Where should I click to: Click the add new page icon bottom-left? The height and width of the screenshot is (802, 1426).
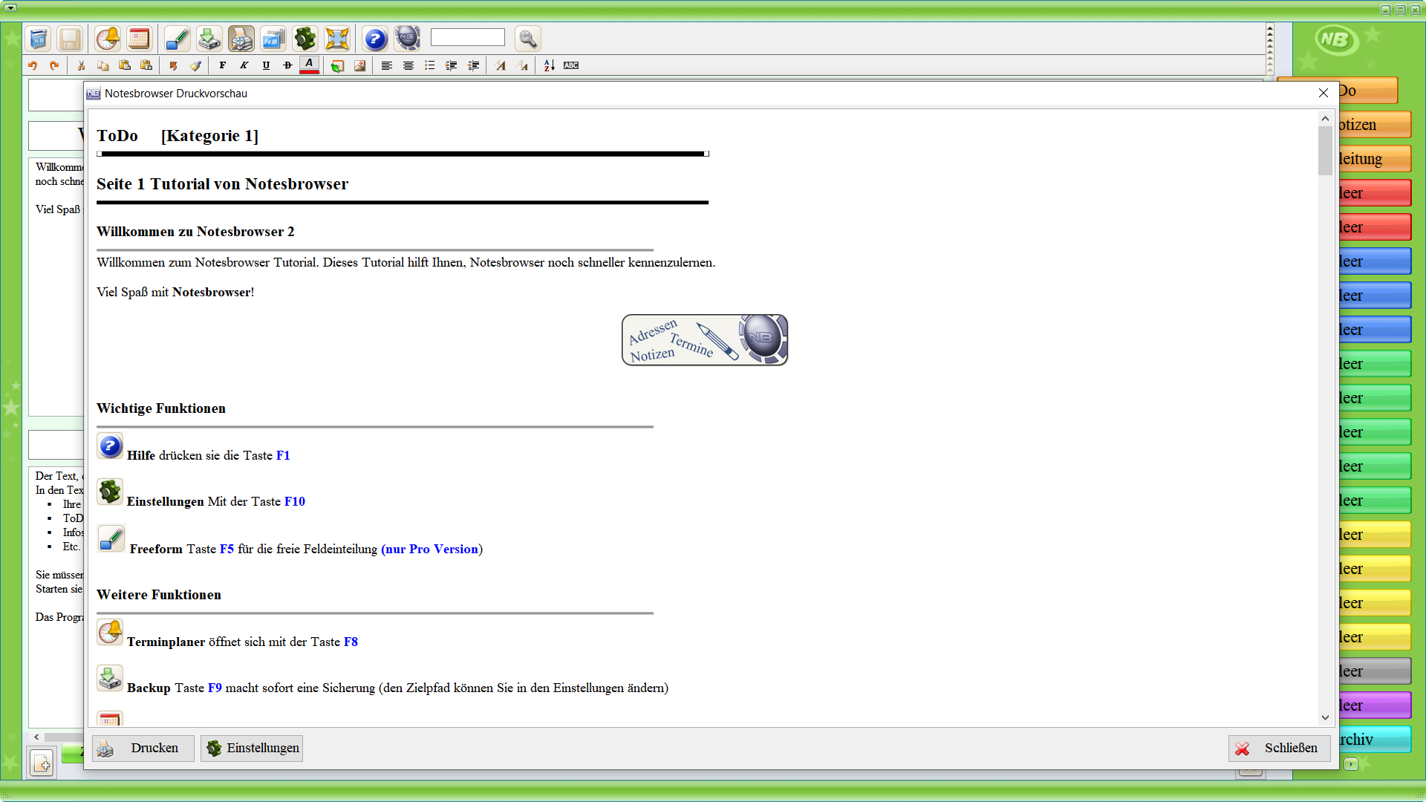pos(42,763)
